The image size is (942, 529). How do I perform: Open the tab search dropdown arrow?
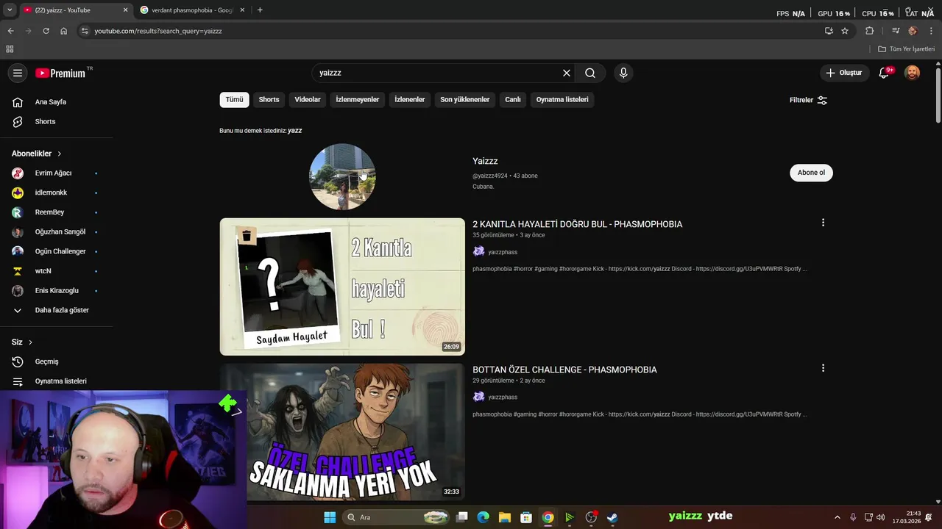[10, 10]
